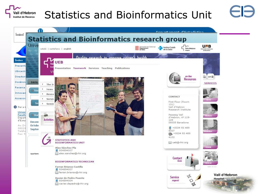The width and height of the screenshot is (258, 194).
Task: Email xavier.depedro@vhir.org
Action: (x=74, y=184)
